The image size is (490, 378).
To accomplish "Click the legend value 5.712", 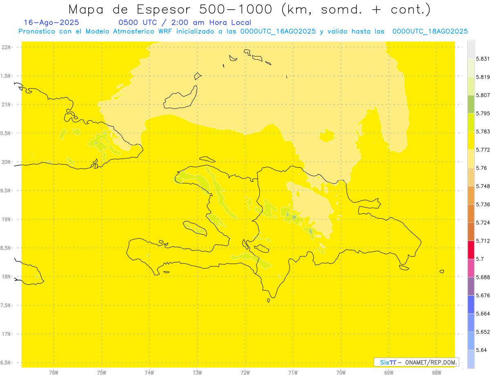I will tap(483, 241).
